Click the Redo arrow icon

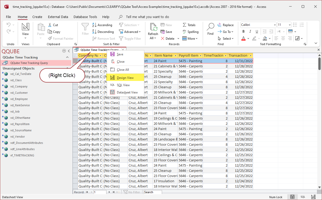pyautogui.click(x=9, y=32)
